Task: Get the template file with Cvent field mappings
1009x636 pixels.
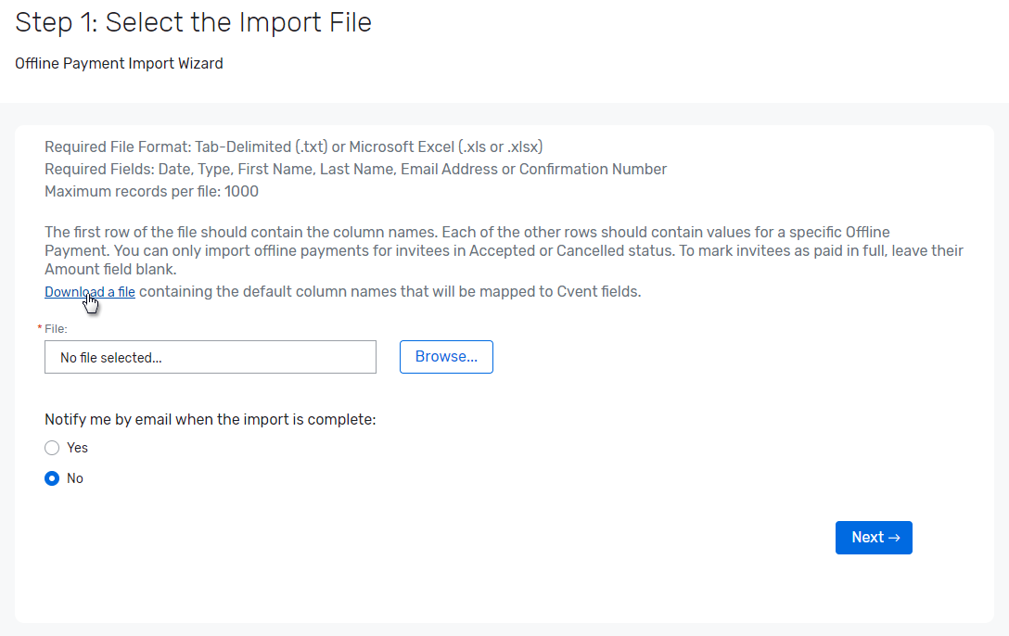Action: pyautogui.click(x=89, y=291)
